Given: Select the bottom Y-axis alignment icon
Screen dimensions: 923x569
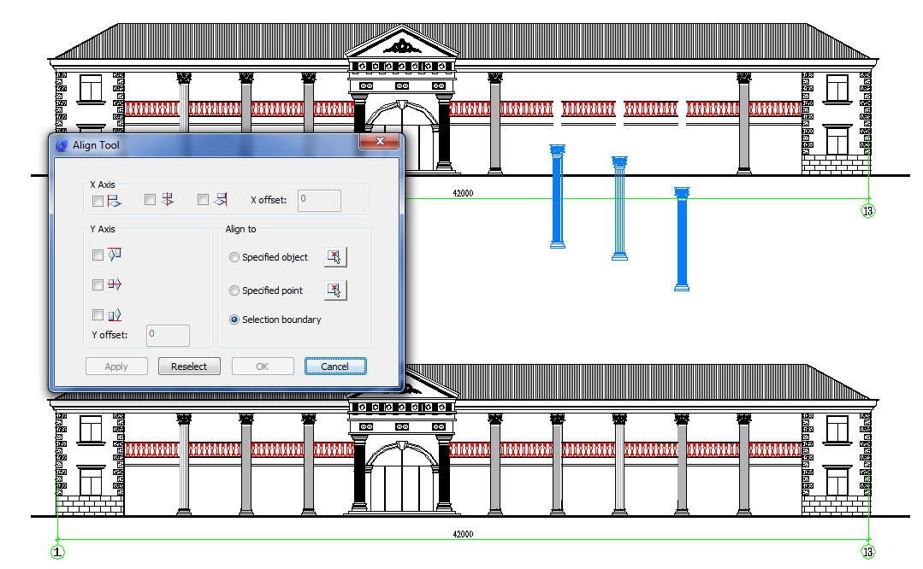Looking at the screenshot, I should pyautogui.click(x=117, y=314).
